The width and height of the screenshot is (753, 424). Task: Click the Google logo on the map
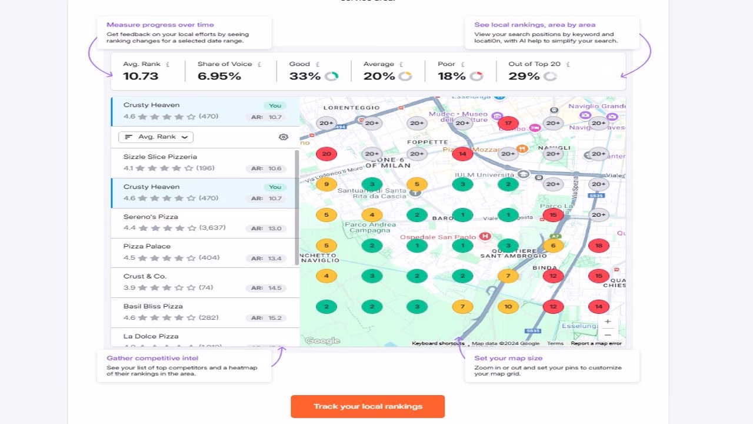click(322, 340)
